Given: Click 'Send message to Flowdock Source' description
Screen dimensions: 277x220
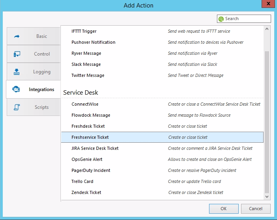Looking at the screenshot, I should (x=199, y=115).
